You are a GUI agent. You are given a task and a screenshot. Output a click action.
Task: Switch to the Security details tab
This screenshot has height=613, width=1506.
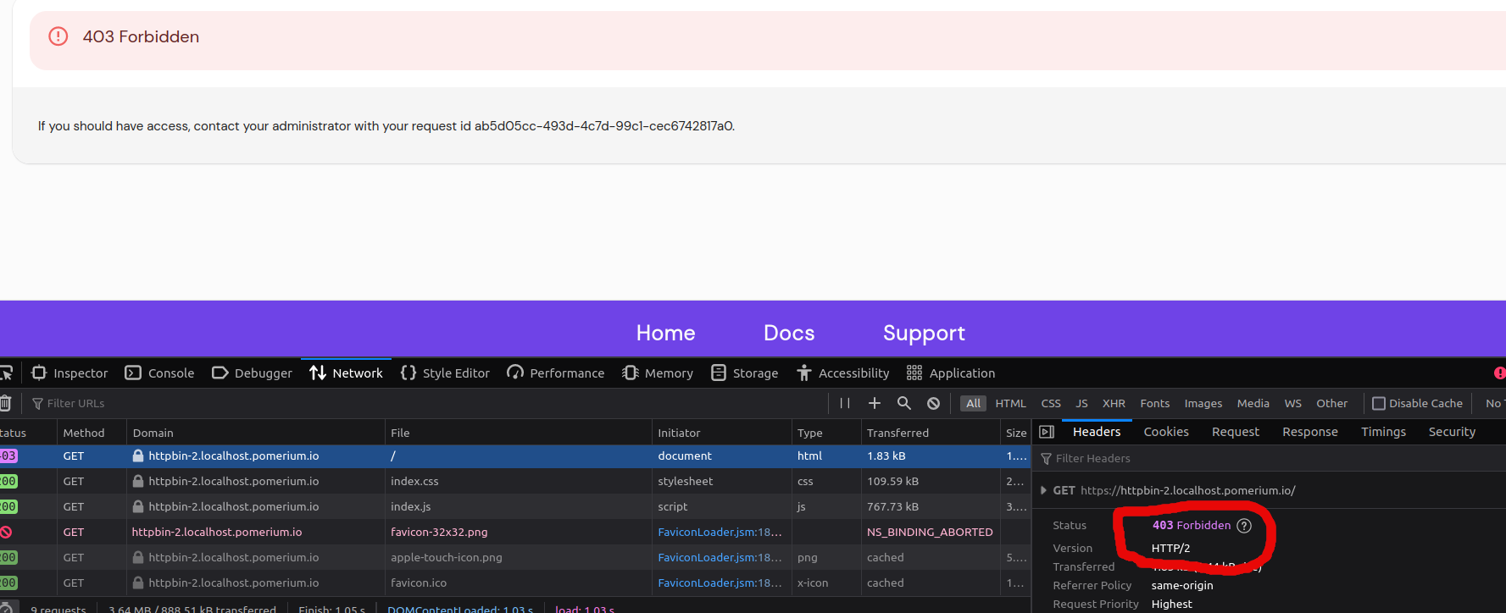(1452, 432)
